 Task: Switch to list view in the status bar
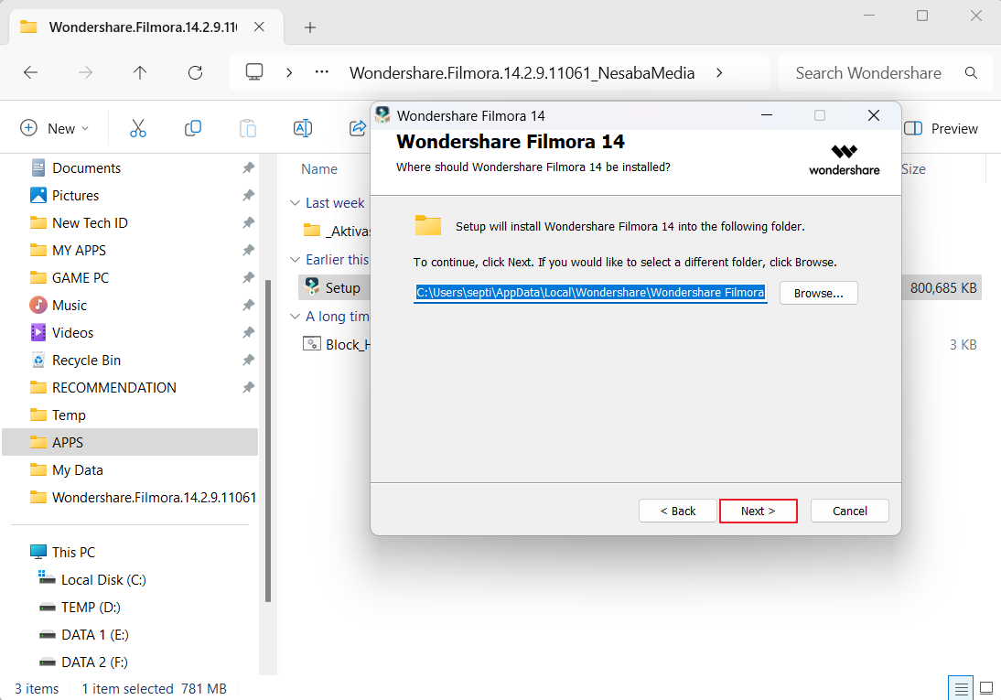(961, 687)
